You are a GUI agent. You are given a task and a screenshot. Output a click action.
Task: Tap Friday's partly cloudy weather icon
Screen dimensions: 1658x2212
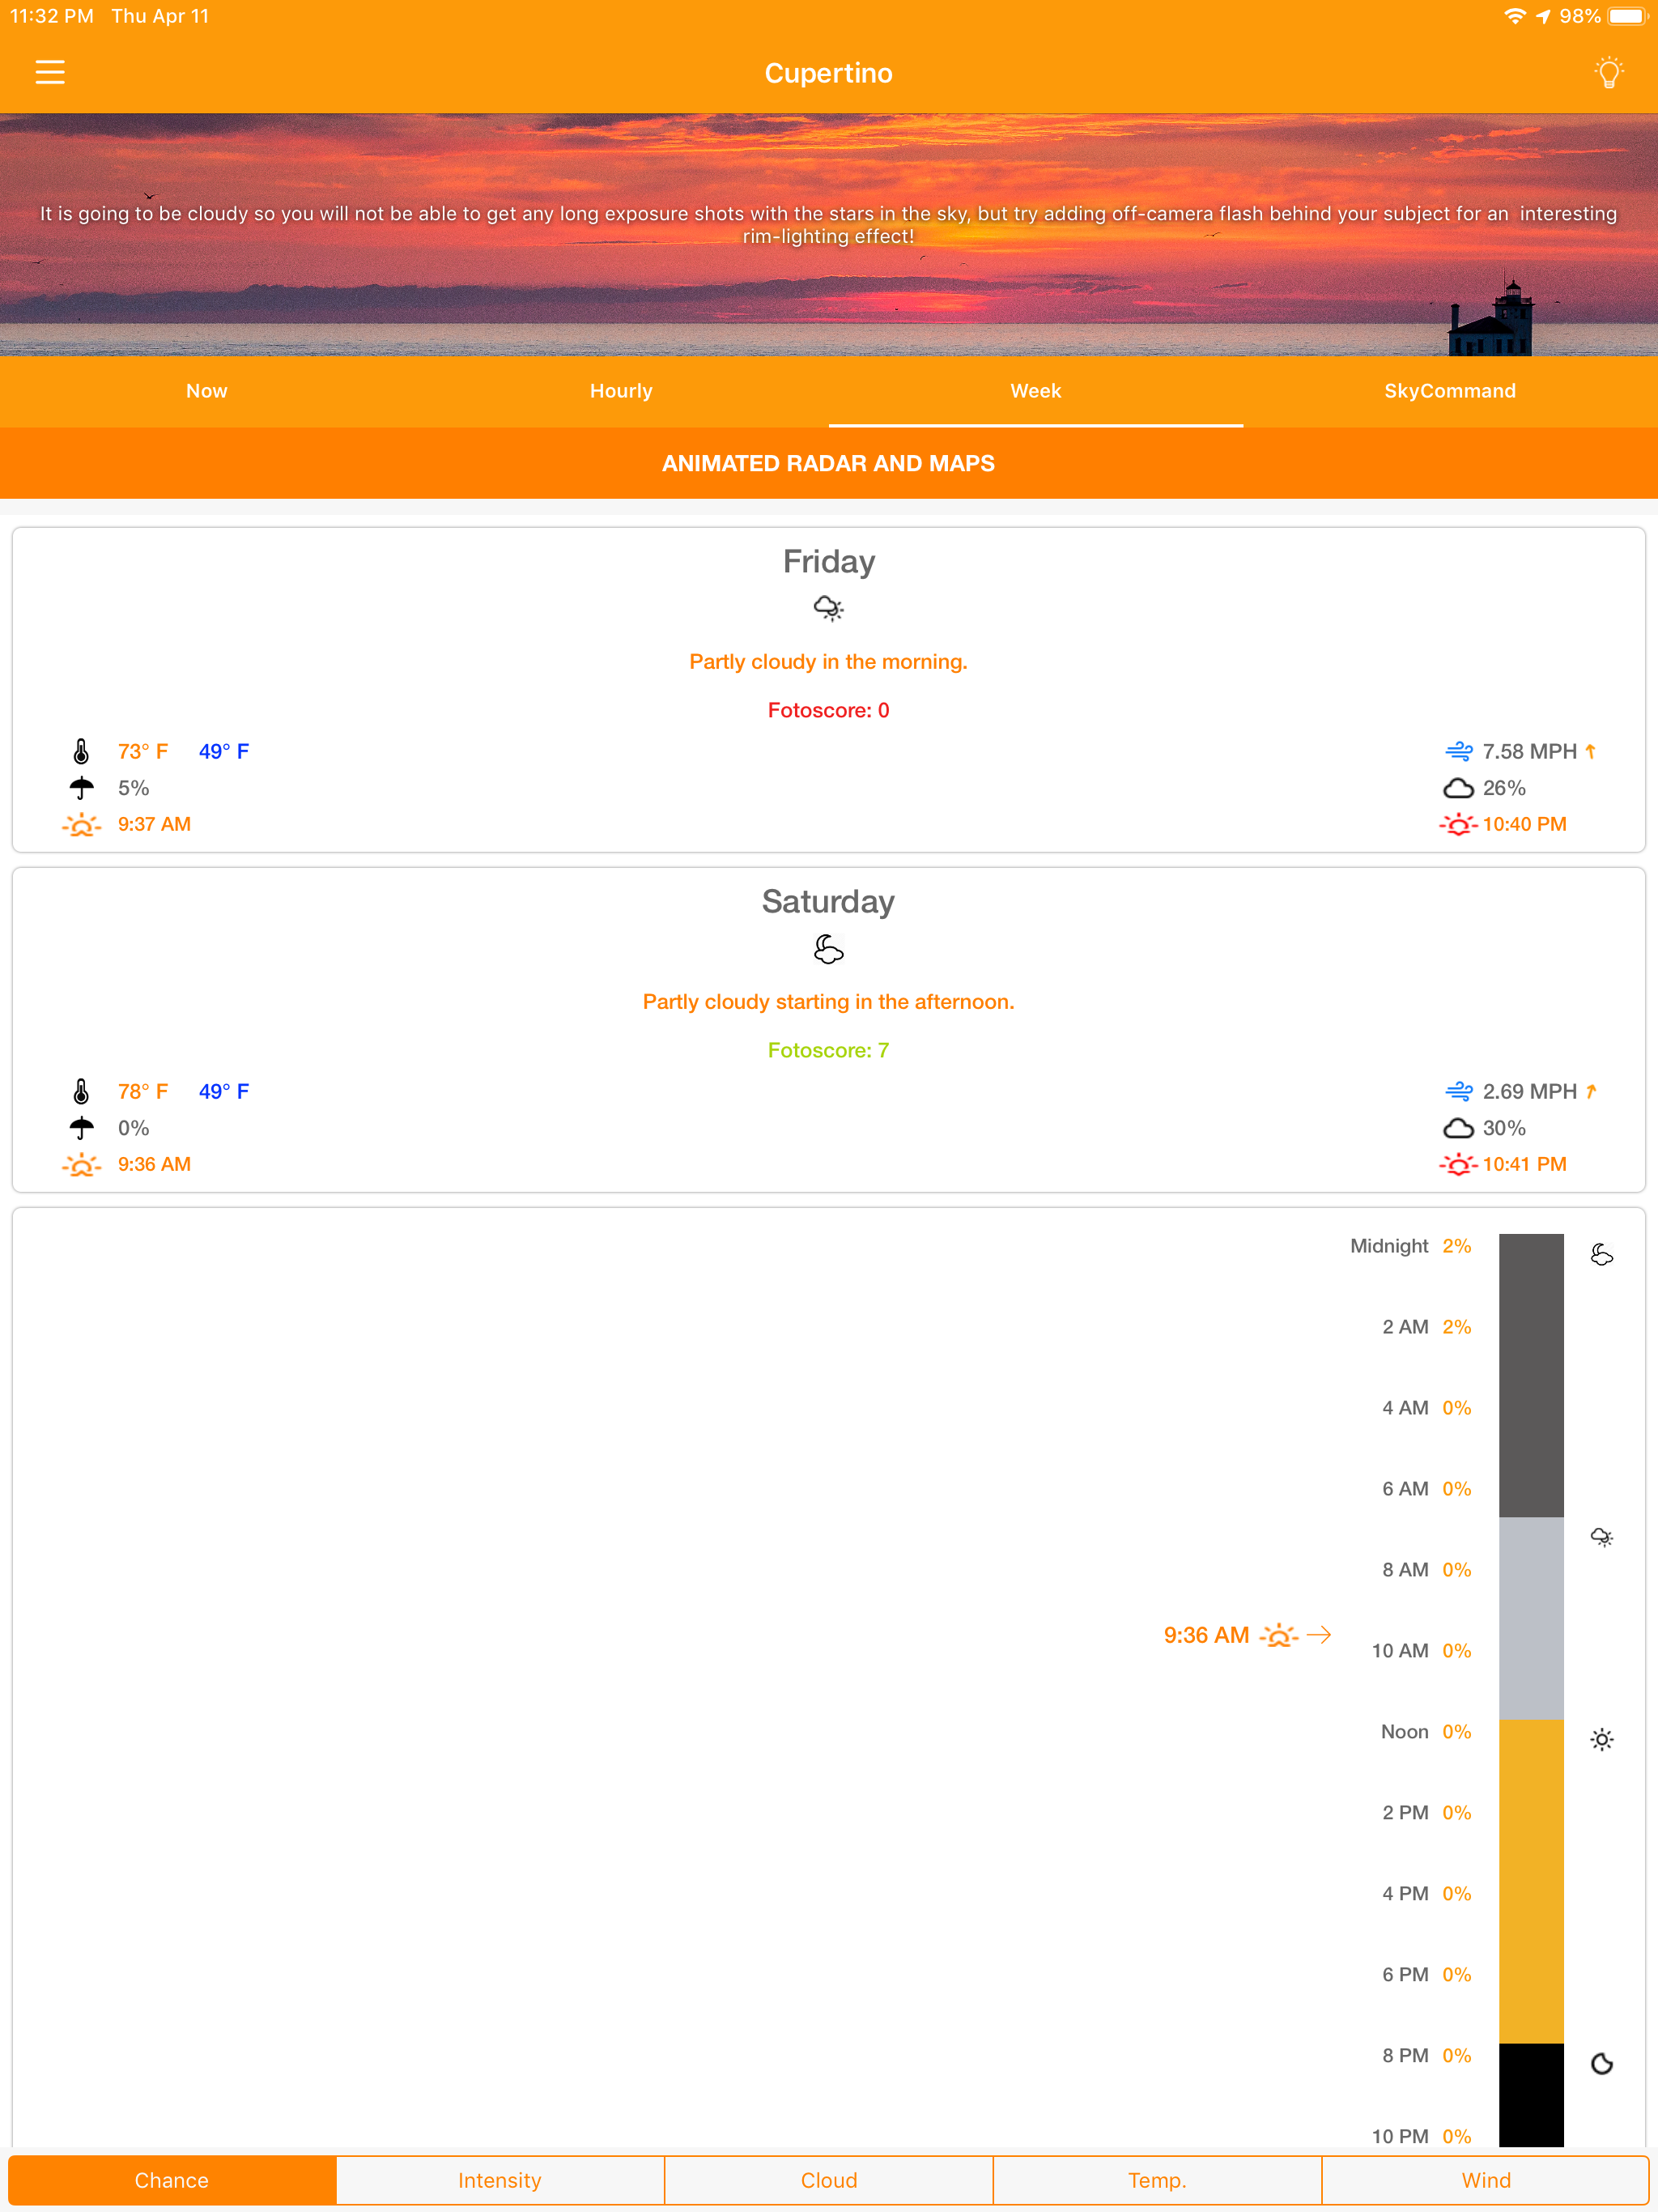[828, 608]
